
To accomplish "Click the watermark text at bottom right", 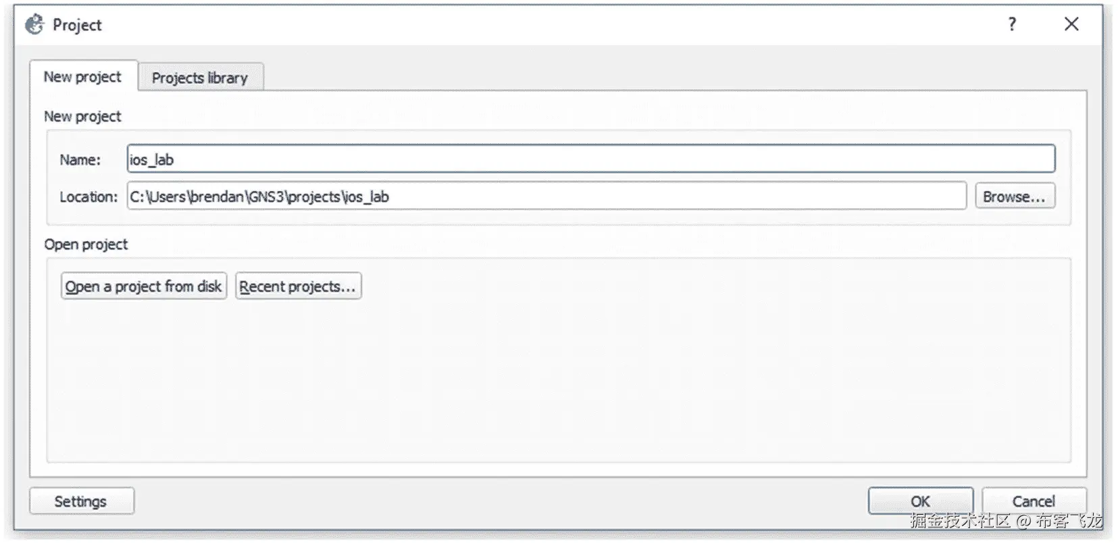I will click(x=1005, y=521).
